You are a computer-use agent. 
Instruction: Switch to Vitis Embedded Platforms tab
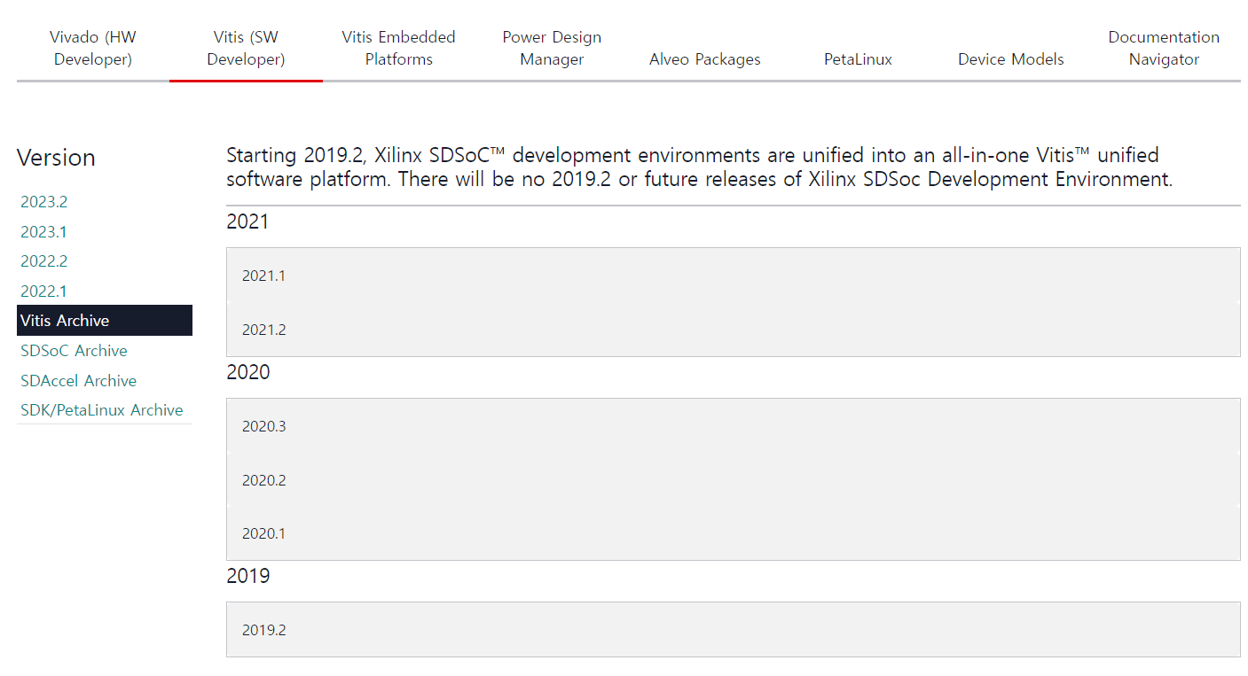coord(399,49)
